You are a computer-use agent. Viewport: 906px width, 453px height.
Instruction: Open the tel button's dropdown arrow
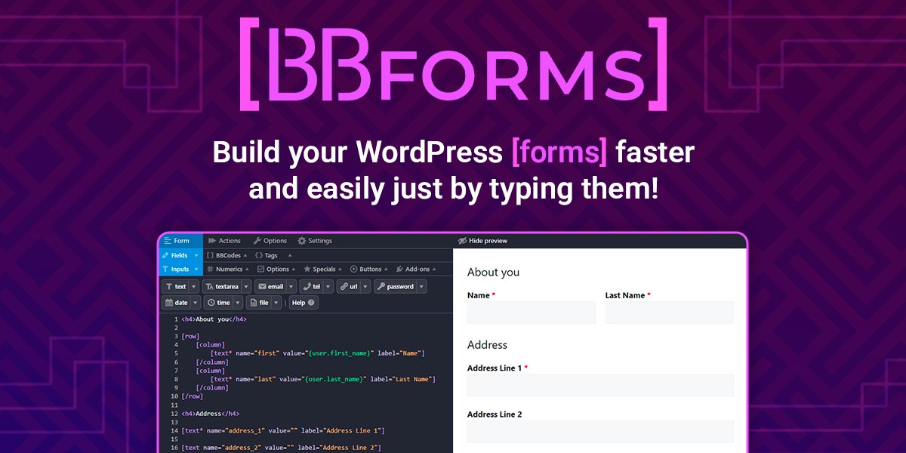(328, 287)
